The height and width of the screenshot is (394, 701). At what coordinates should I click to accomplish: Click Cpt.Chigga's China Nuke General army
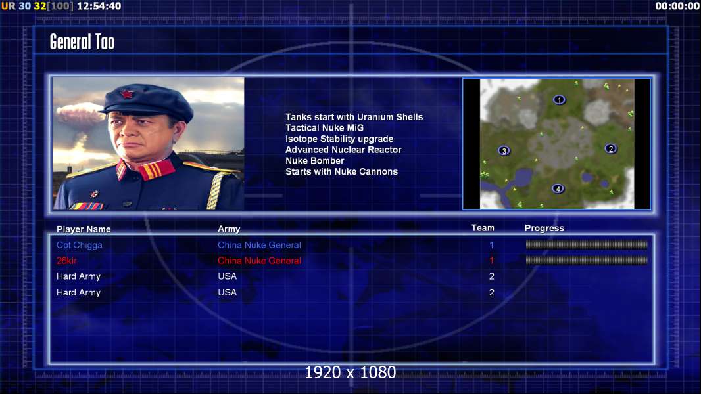(x=259, y=245)
